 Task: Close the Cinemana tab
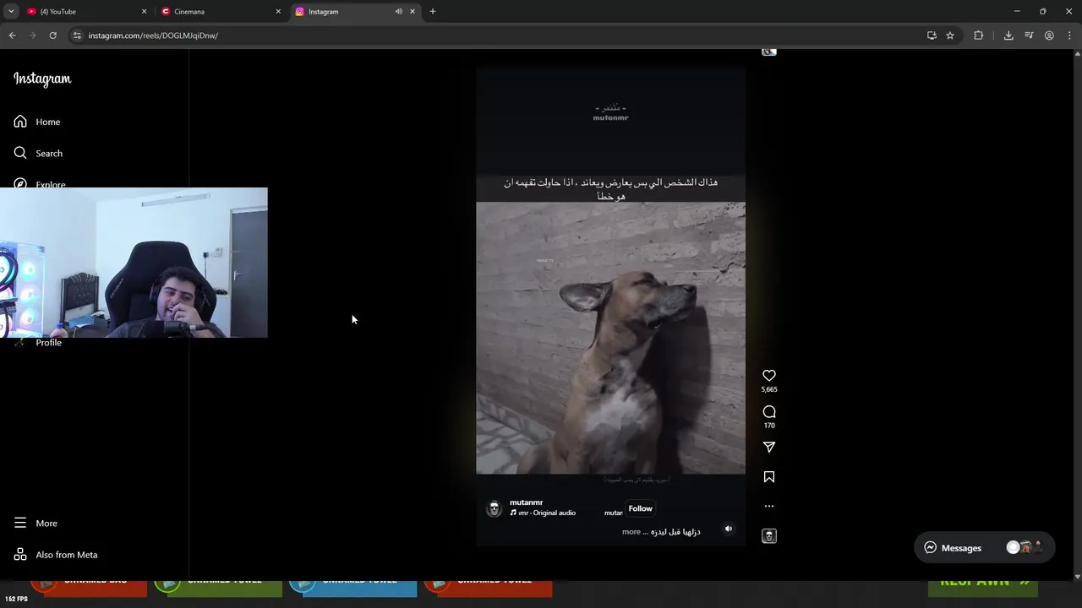278,12
